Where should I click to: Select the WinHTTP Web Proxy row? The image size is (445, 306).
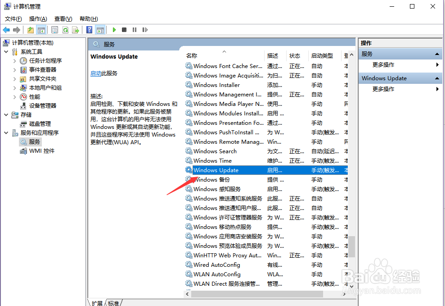[x=266, y=256]
